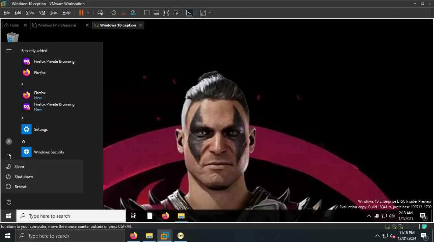This screenshot has width=434, height=242.
Task: Open the white document icon in guest taskbar
Action: point(150,216)
